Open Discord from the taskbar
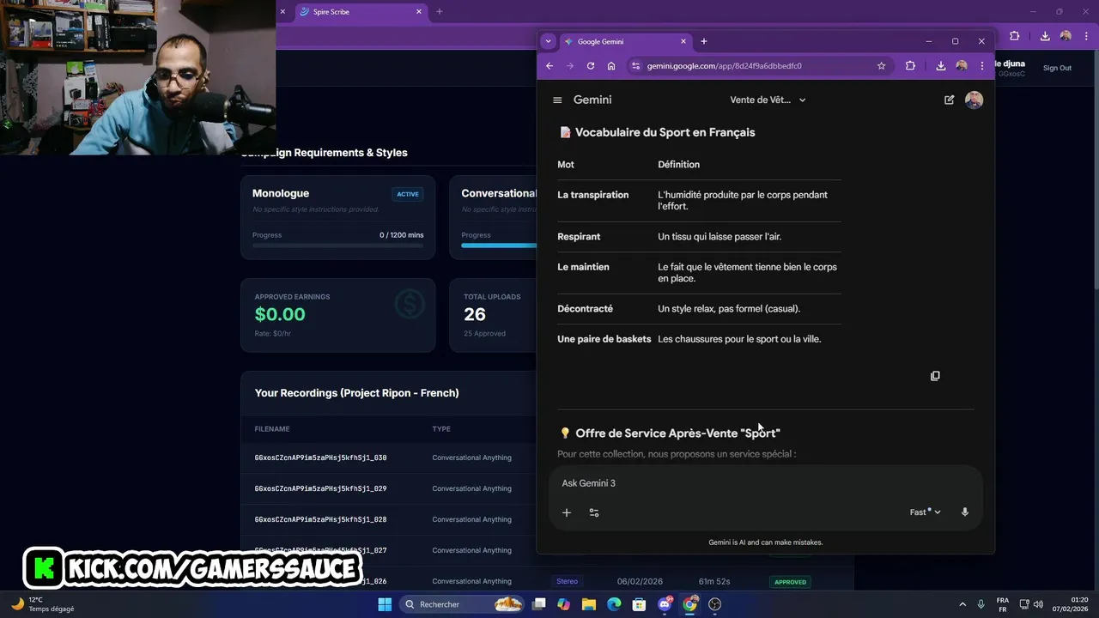This screenshot has height=618, width=1099. (665, 604)
